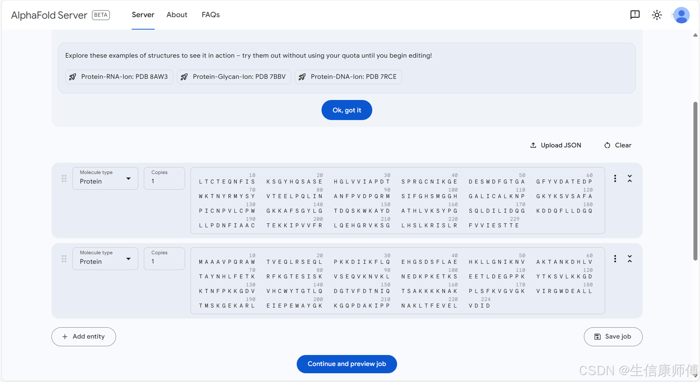Click sequence segment EIEPEWAYGK
Viewport: 700px width, 382px height.
coord(294,306)
